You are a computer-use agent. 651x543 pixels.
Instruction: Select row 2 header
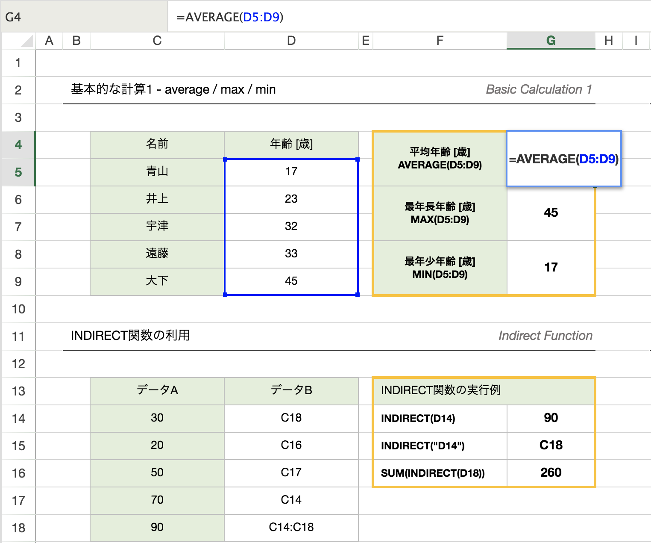[x=18, y=90]
